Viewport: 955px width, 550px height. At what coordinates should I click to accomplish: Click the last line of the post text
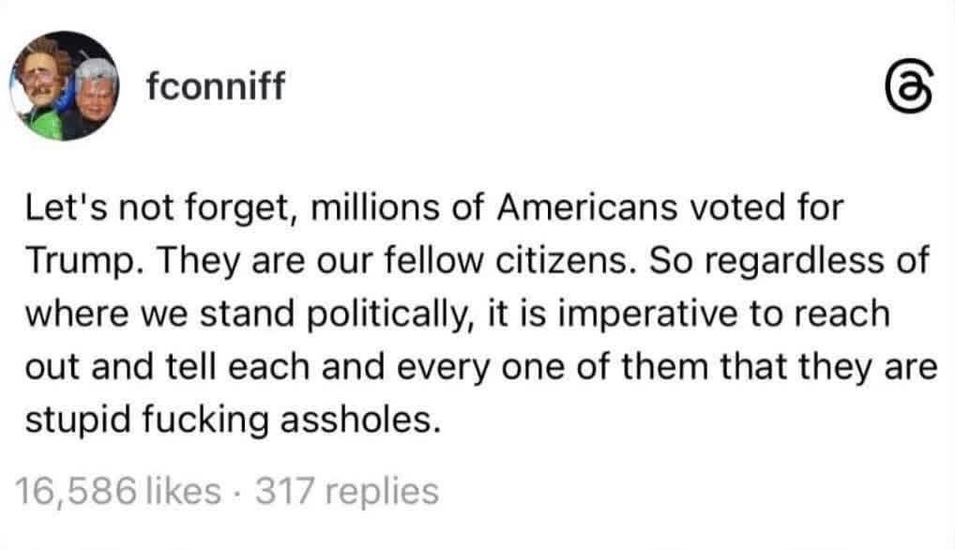click(232, 420)
